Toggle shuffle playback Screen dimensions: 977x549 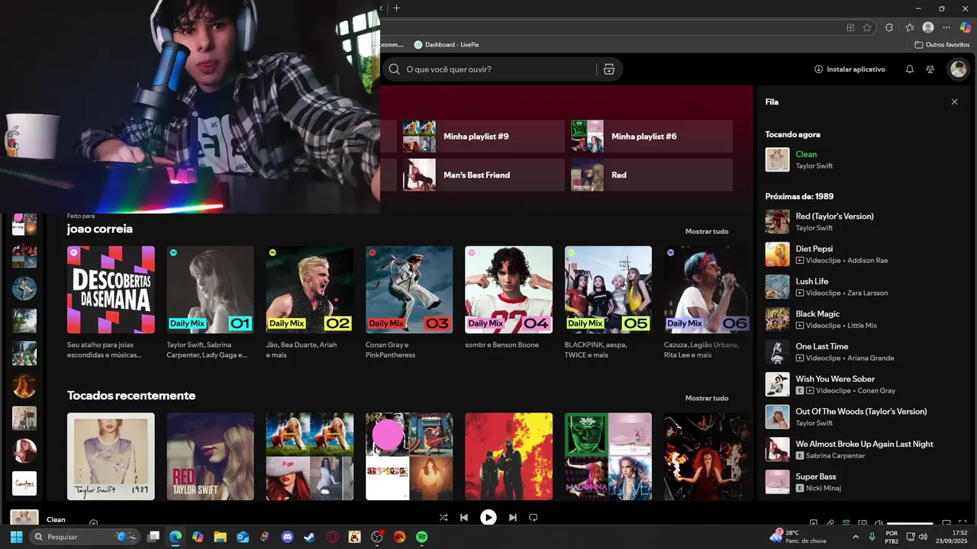[443, 518]
